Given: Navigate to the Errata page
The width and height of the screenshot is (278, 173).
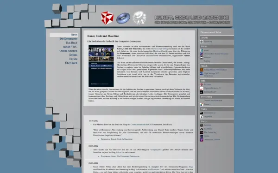Looking at the screenshot, I should [73, 59].
